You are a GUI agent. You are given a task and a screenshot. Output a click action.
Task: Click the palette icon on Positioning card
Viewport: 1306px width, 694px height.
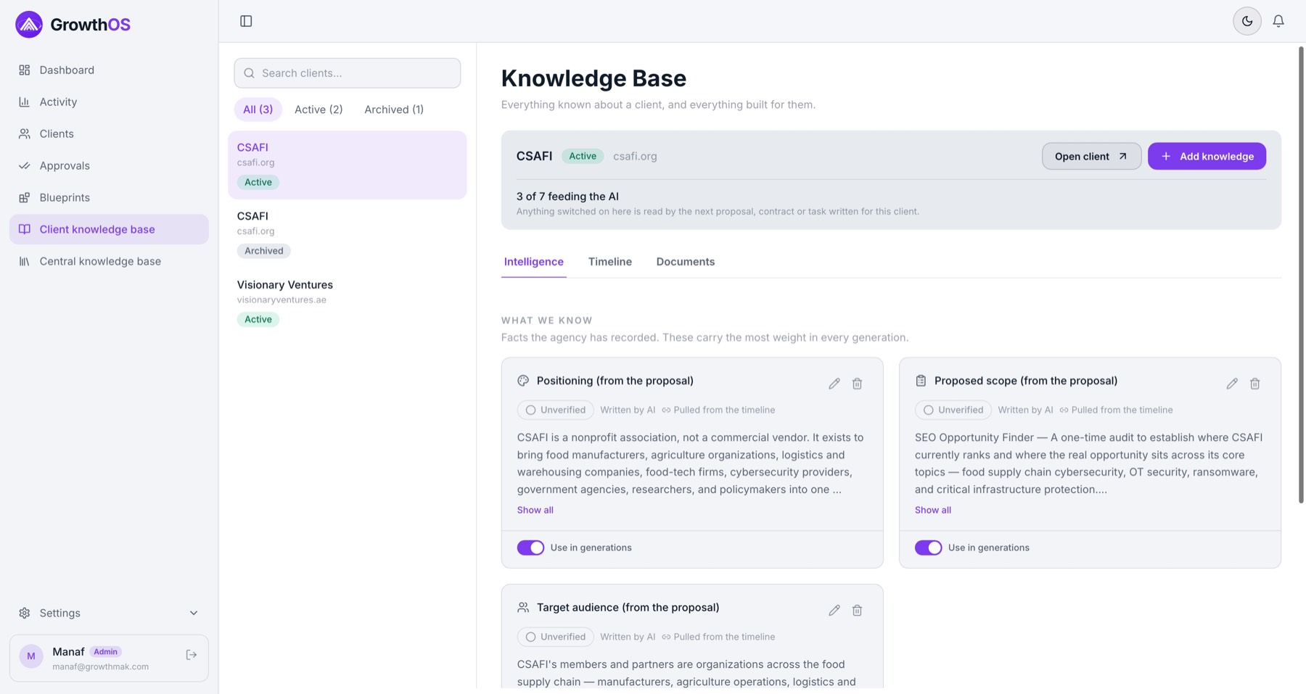click(523, 381)
